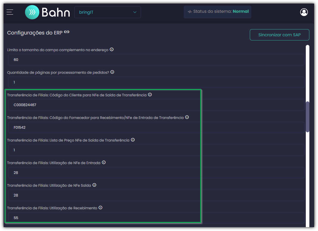The image size is (318, 231).
Task: Open the bringIT company dropdown
Action: (107, 12)
